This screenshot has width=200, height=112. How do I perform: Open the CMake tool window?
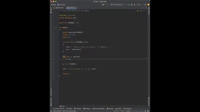click(118, 109)
